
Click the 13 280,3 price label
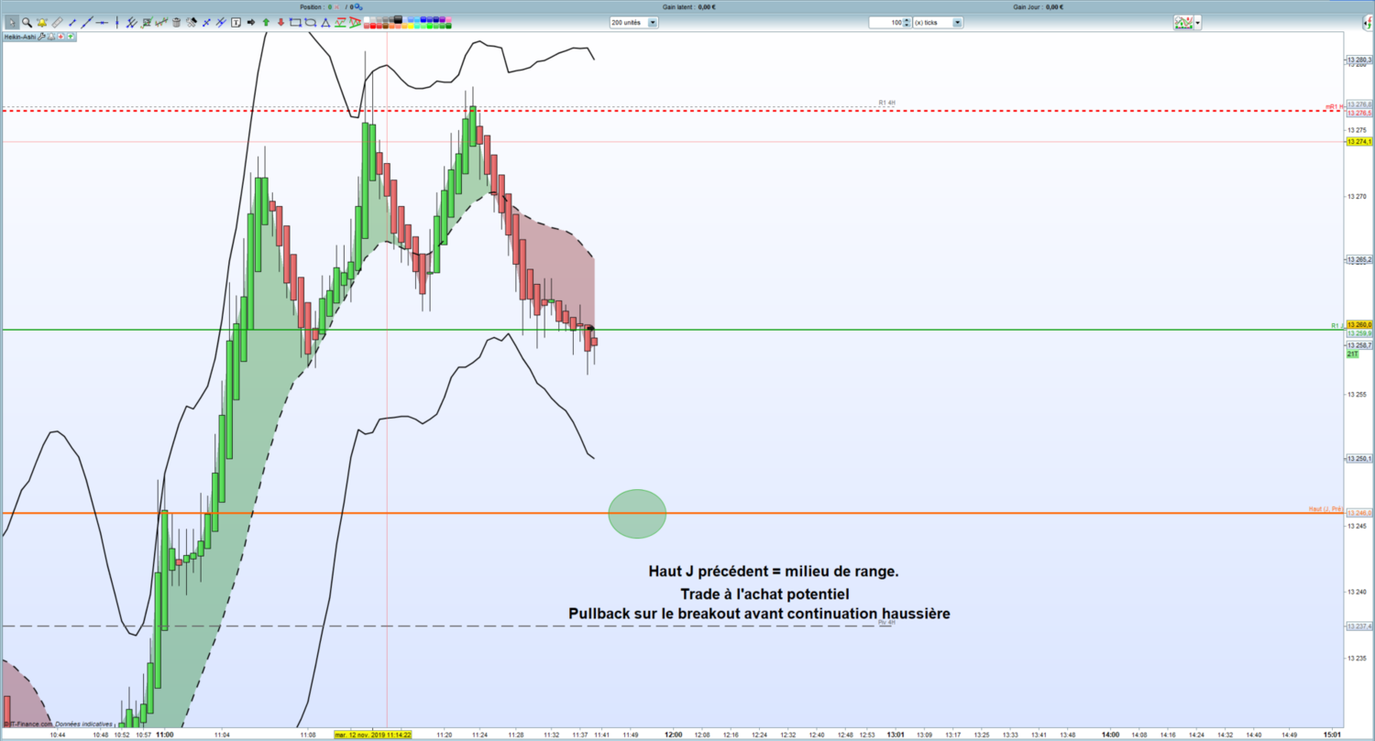pyautogui.click(x=1358, y=60)
